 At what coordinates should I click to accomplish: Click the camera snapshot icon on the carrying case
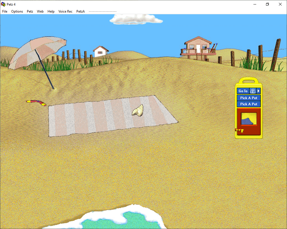(x=253, y=91)
